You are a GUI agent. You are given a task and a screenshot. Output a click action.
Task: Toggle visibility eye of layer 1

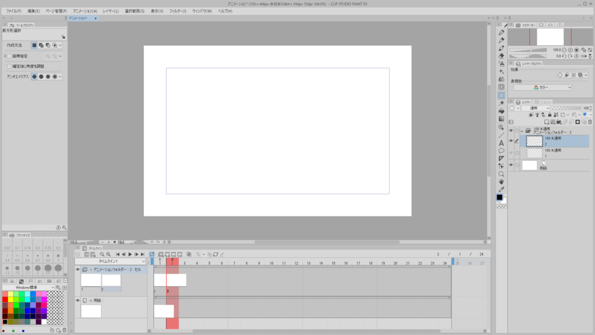pos(511,153)
